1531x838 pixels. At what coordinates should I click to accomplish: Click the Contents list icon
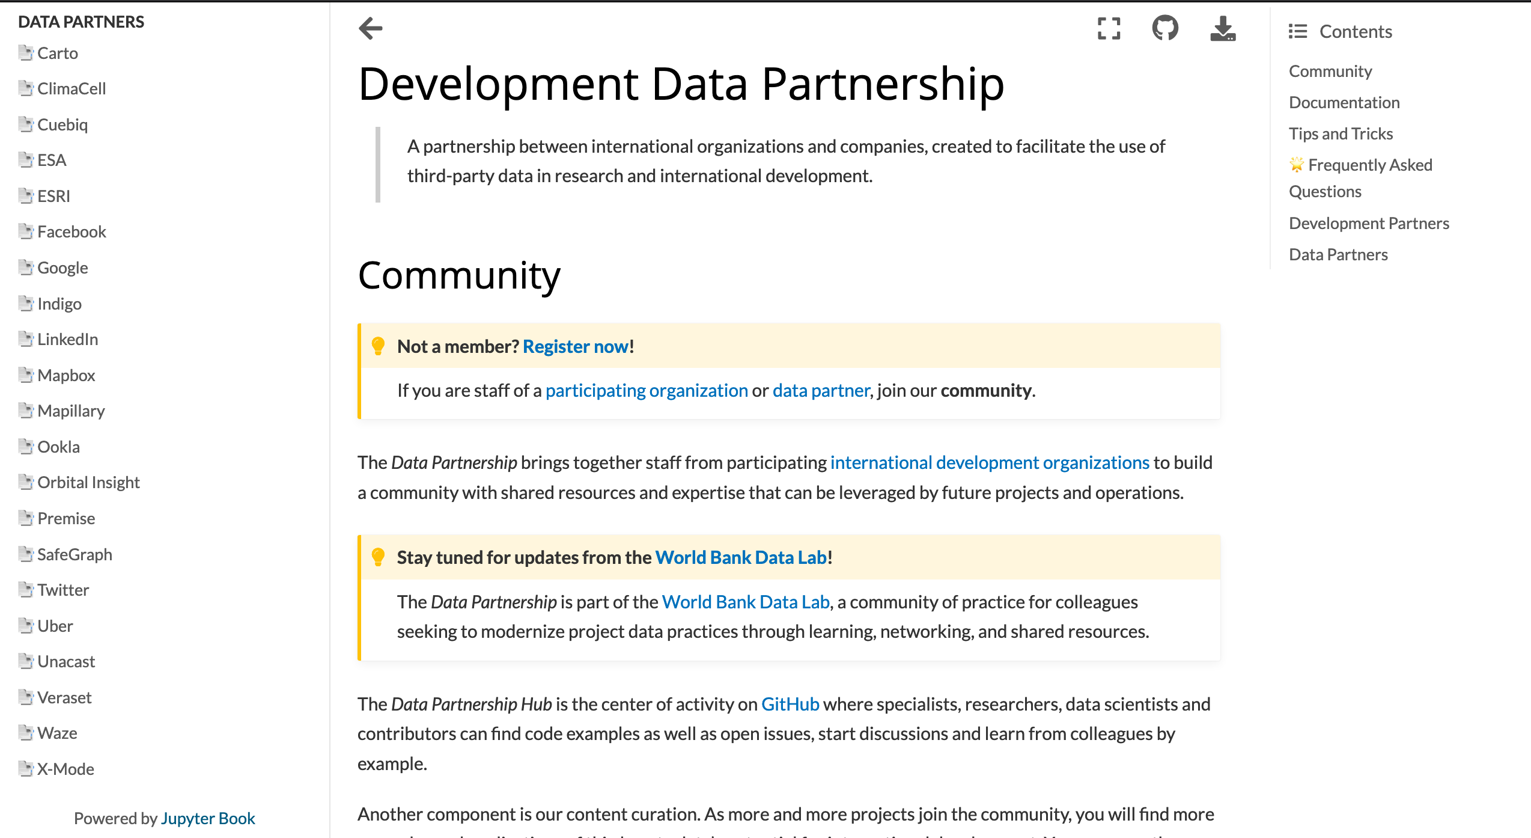(x=1298, y=31)
